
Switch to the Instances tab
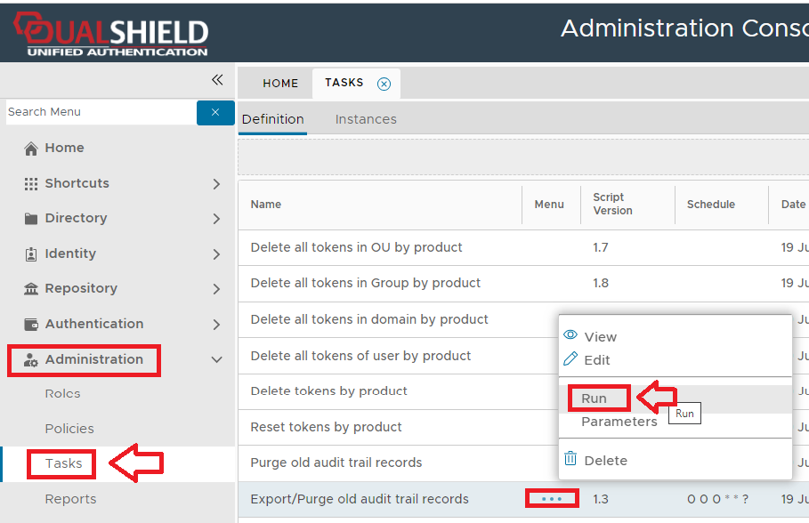[366, 119]
